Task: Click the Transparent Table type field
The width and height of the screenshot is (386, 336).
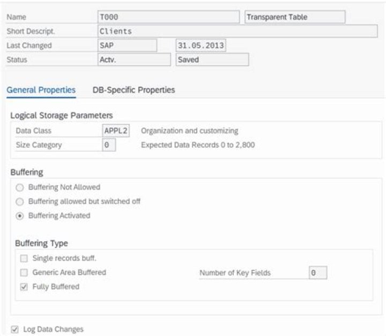Action: (x=294, y=17)
